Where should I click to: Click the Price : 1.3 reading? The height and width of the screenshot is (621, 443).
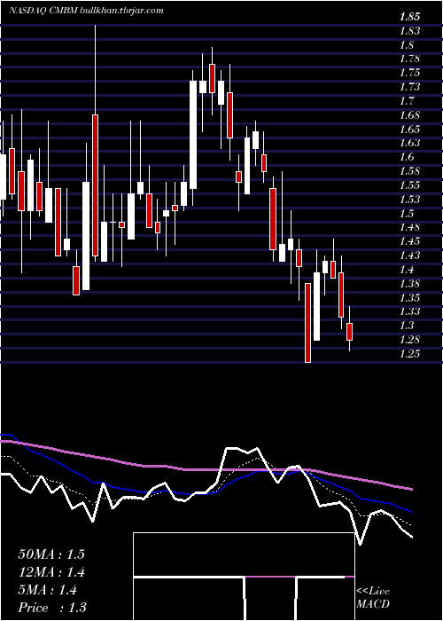(52, 607)
